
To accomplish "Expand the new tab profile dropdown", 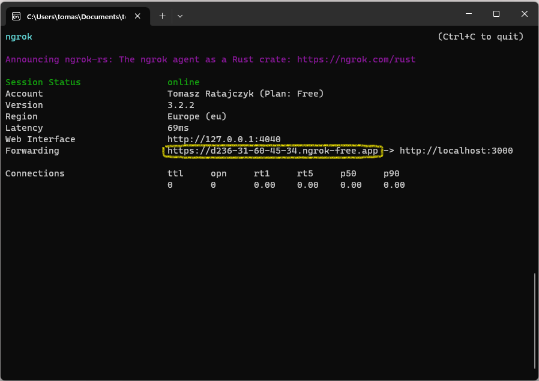I will coord(180,16).
